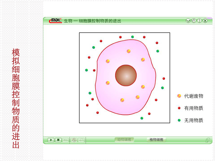Start the simulation with the play button
The image size is (215, 161).
tap(51, 140)
